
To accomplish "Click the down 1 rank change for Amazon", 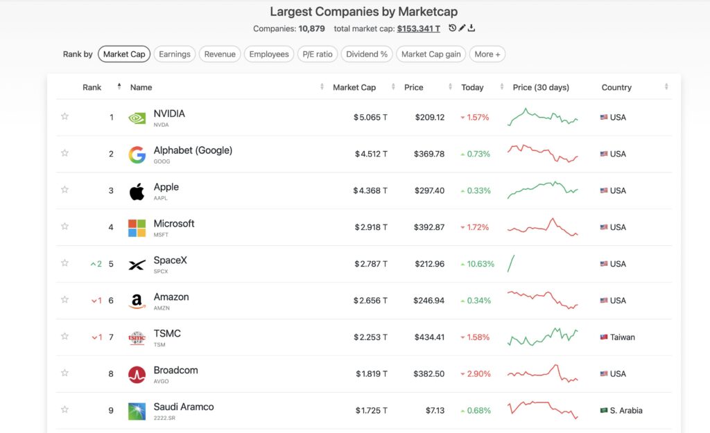I will point(96,301).
